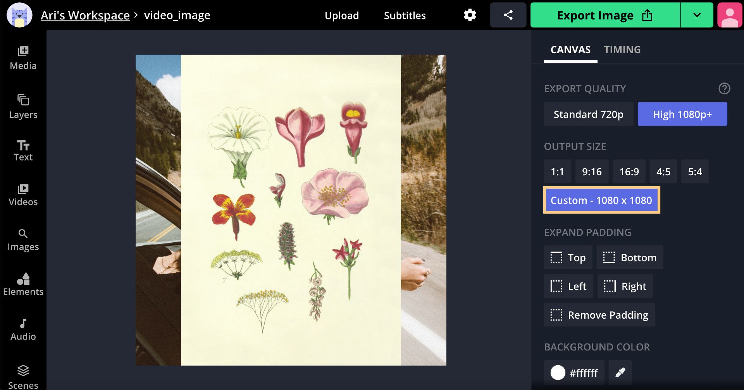Open the Layers panel
The width and height of the screenshot is (744, 390).
(x=23, y=107)
